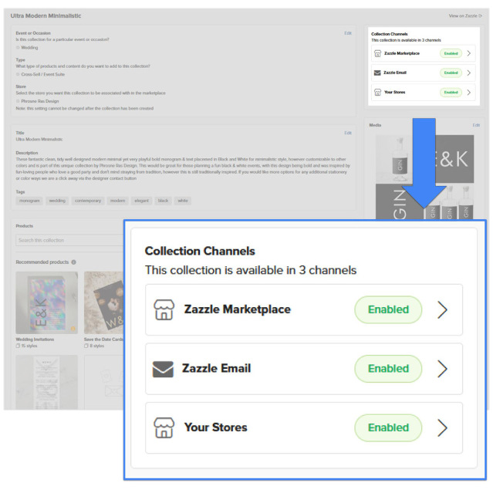The height and width of the screenshot is (493, 493).
Task: Click small Enabled badge beside Zazzle Marketplace top-right
Action: click(x=451, y=53)
